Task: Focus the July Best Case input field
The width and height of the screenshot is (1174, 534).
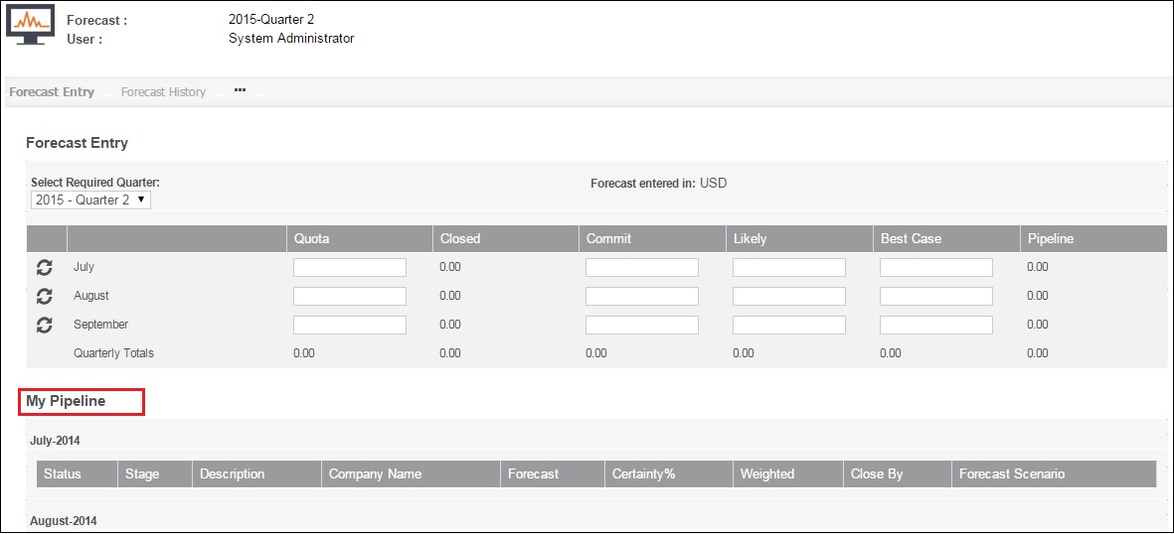Action: [935, 268]
